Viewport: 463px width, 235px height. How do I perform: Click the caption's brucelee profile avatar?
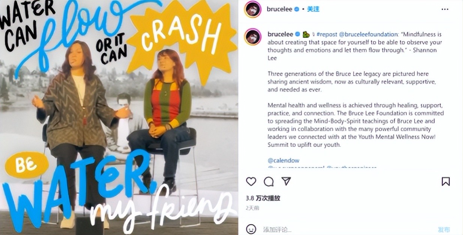(253, 36)
